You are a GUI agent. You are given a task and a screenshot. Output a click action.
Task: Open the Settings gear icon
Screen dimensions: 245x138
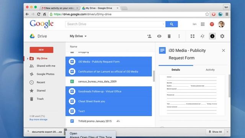[222, 36]
